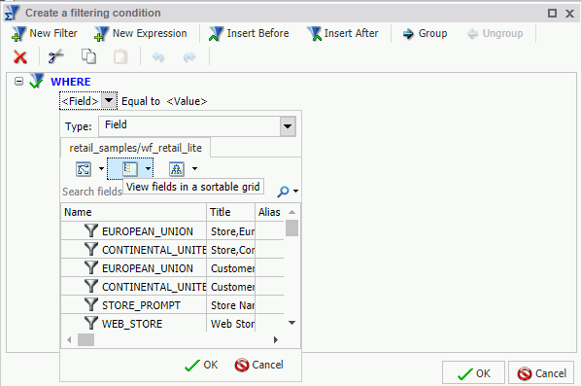Click the Store Nar title cell
This screenshot has height=386, width=581.
(x=232, y=305)
